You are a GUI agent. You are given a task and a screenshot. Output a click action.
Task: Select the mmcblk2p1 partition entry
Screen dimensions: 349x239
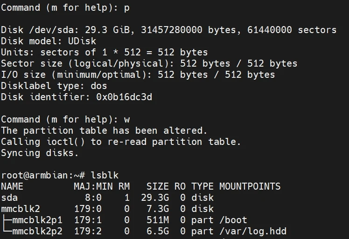37,220
